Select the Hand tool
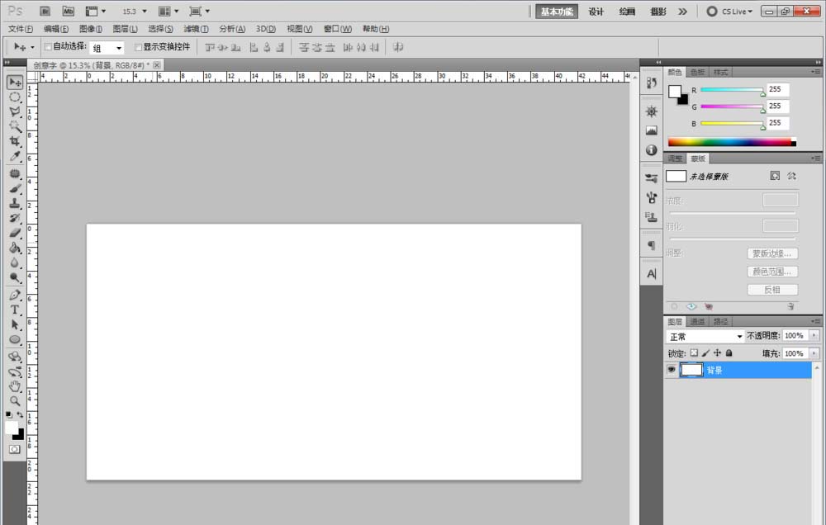 point(15,386)
